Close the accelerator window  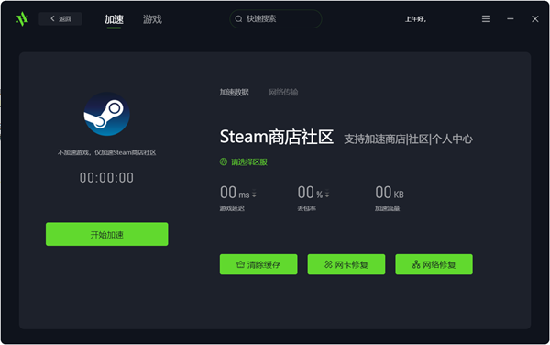[535, 19]
